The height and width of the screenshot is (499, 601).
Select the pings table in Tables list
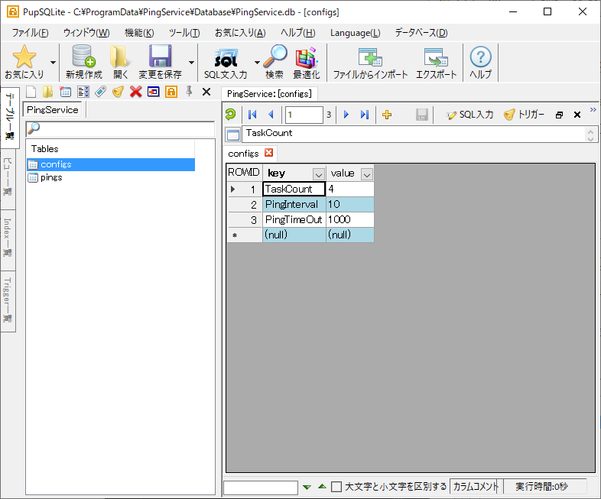(x=51, y=177)
